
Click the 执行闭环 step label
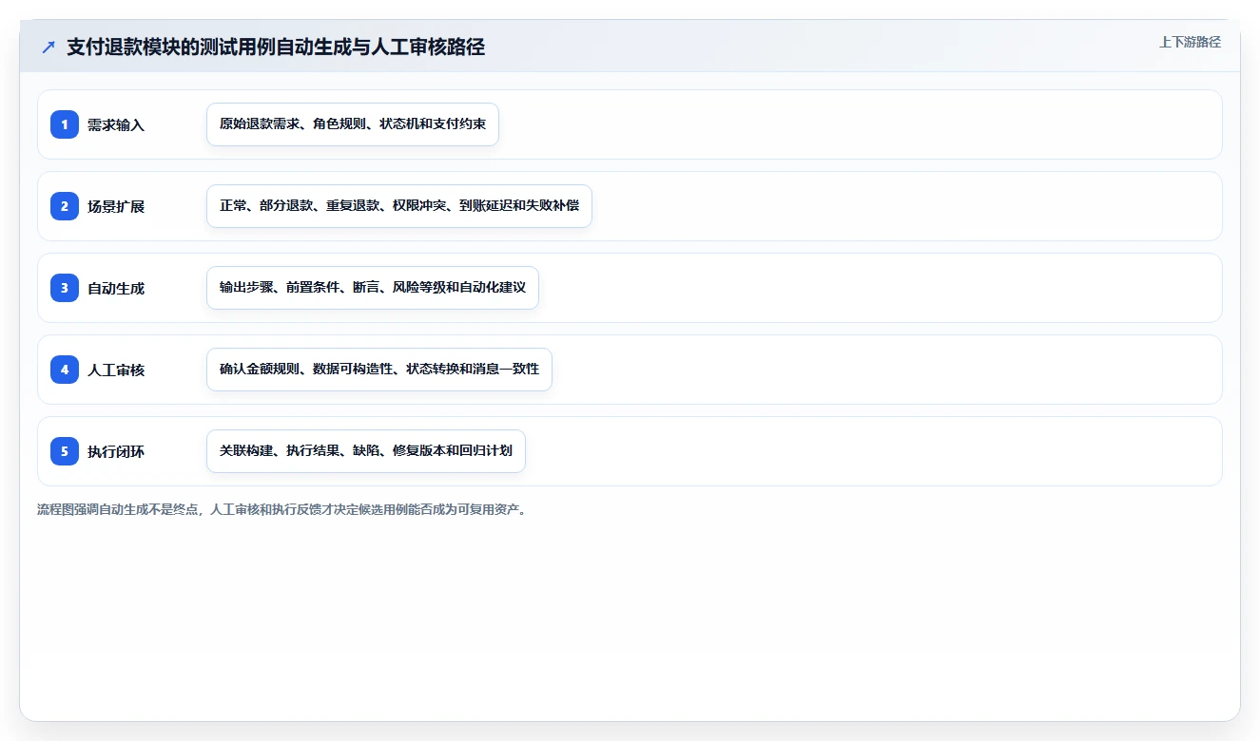[116, 451]
